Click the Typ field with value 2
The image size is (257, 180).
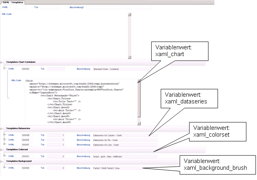tap(56, 156)
